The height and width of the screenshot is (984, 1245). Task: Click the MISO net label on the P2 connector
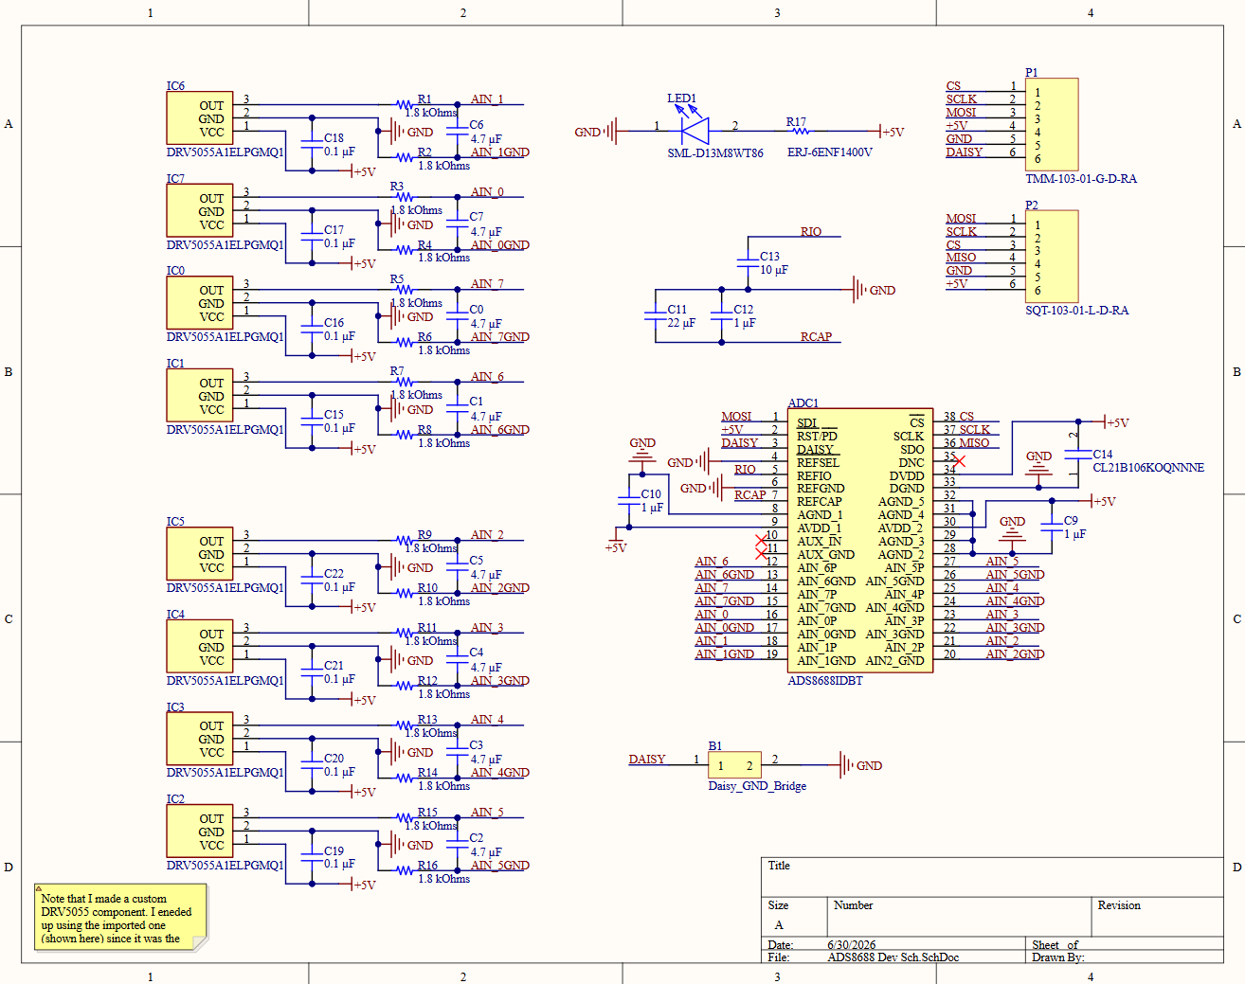tap(961, 257)
